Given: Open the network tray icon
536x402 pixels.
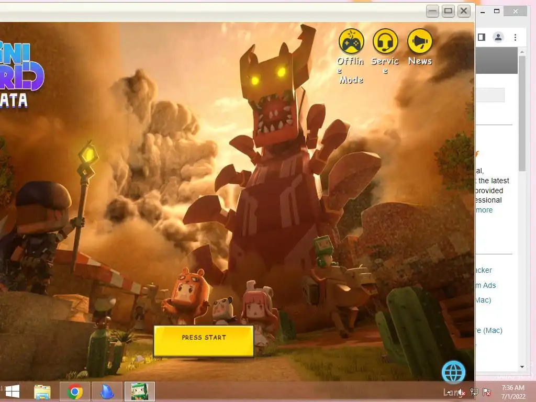Looking at the screenshot, I should (474, 392).
